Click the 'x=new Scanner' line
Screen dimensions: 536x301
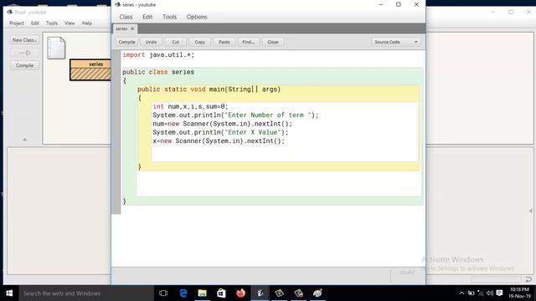click(x=219, y=141)
